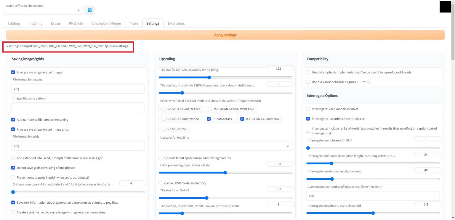Click the refresh checkpoint list icon
Viewport: 455px width, 220px height.
[89, 10]
